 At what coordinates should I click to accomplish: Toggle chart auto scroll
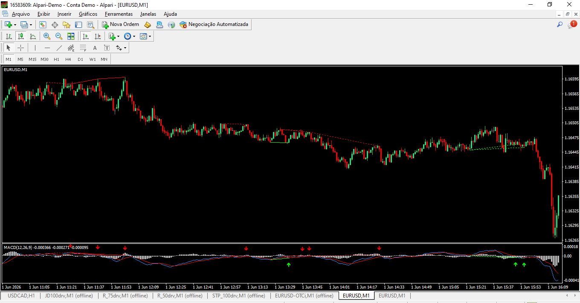coord(86,36)
